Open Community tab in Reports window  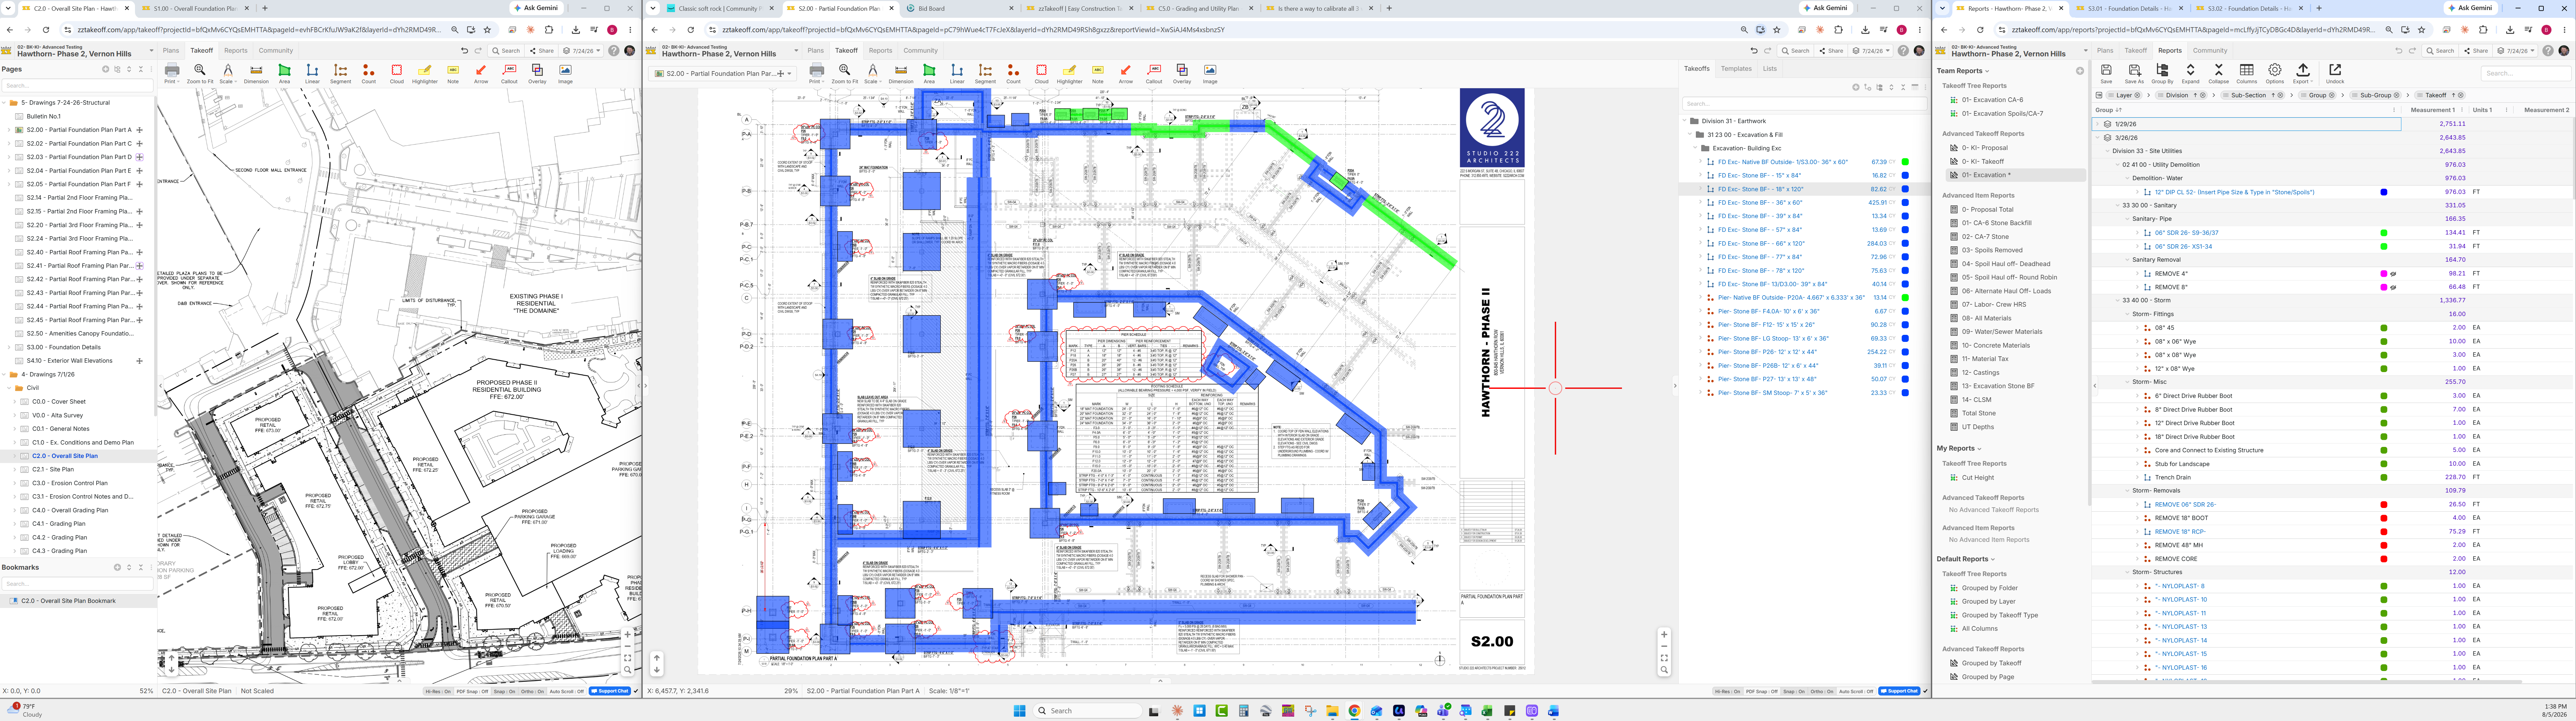point(2210,51)
